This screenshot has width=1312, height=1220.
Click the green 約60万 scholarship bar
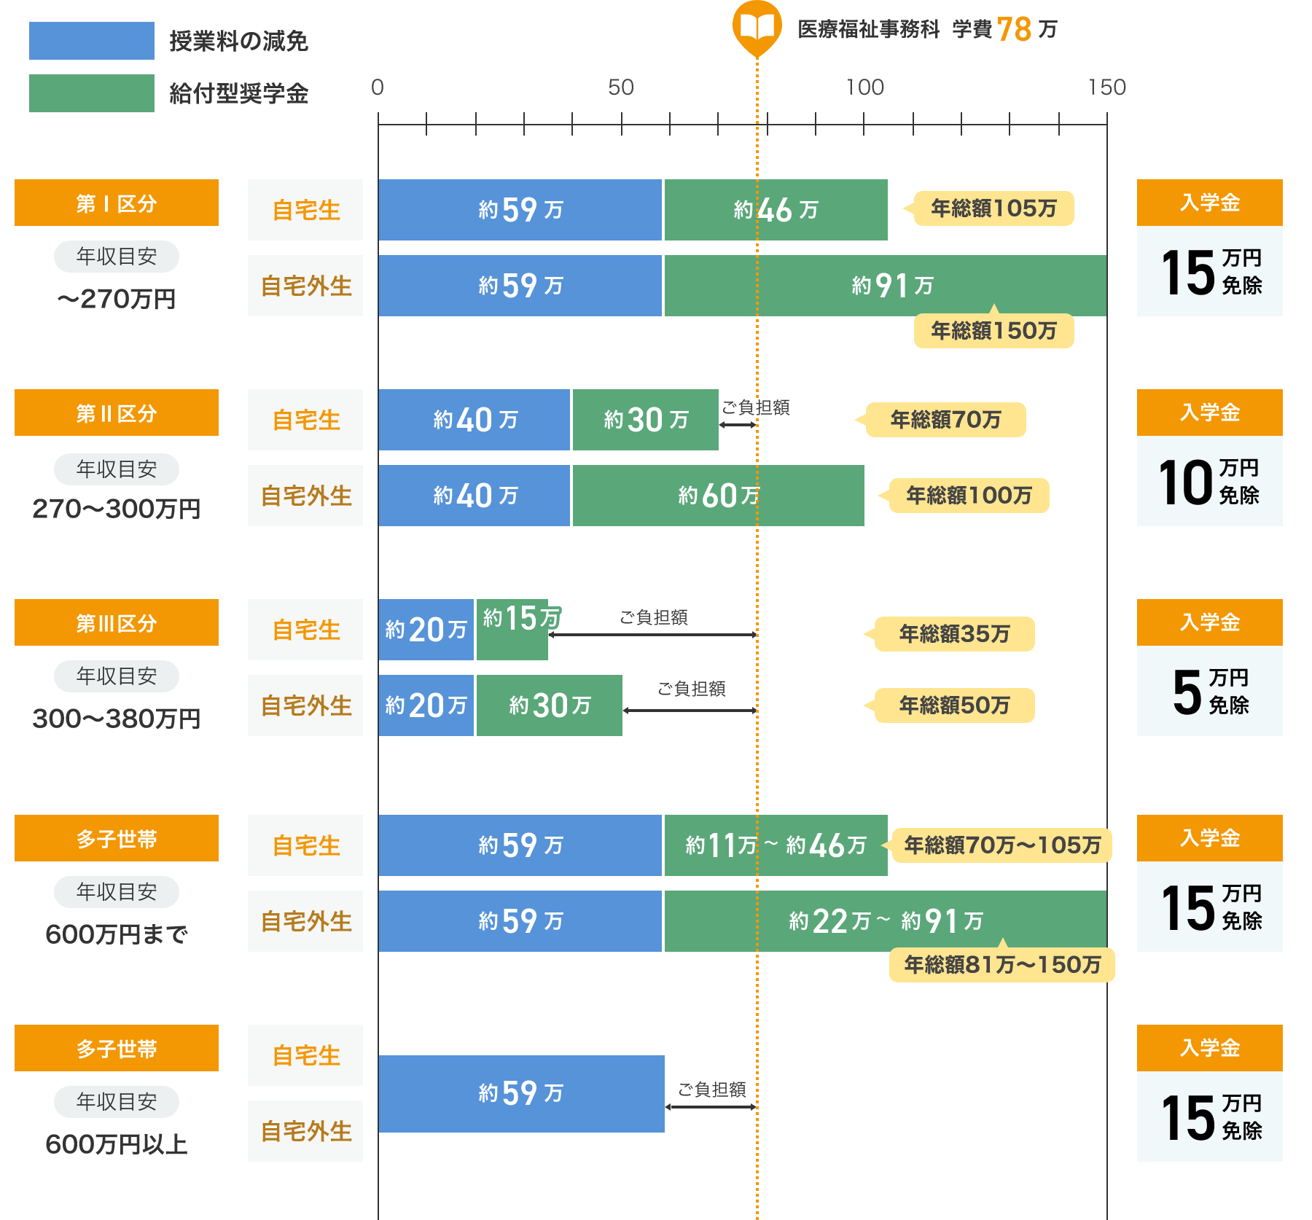coord(718,496)
